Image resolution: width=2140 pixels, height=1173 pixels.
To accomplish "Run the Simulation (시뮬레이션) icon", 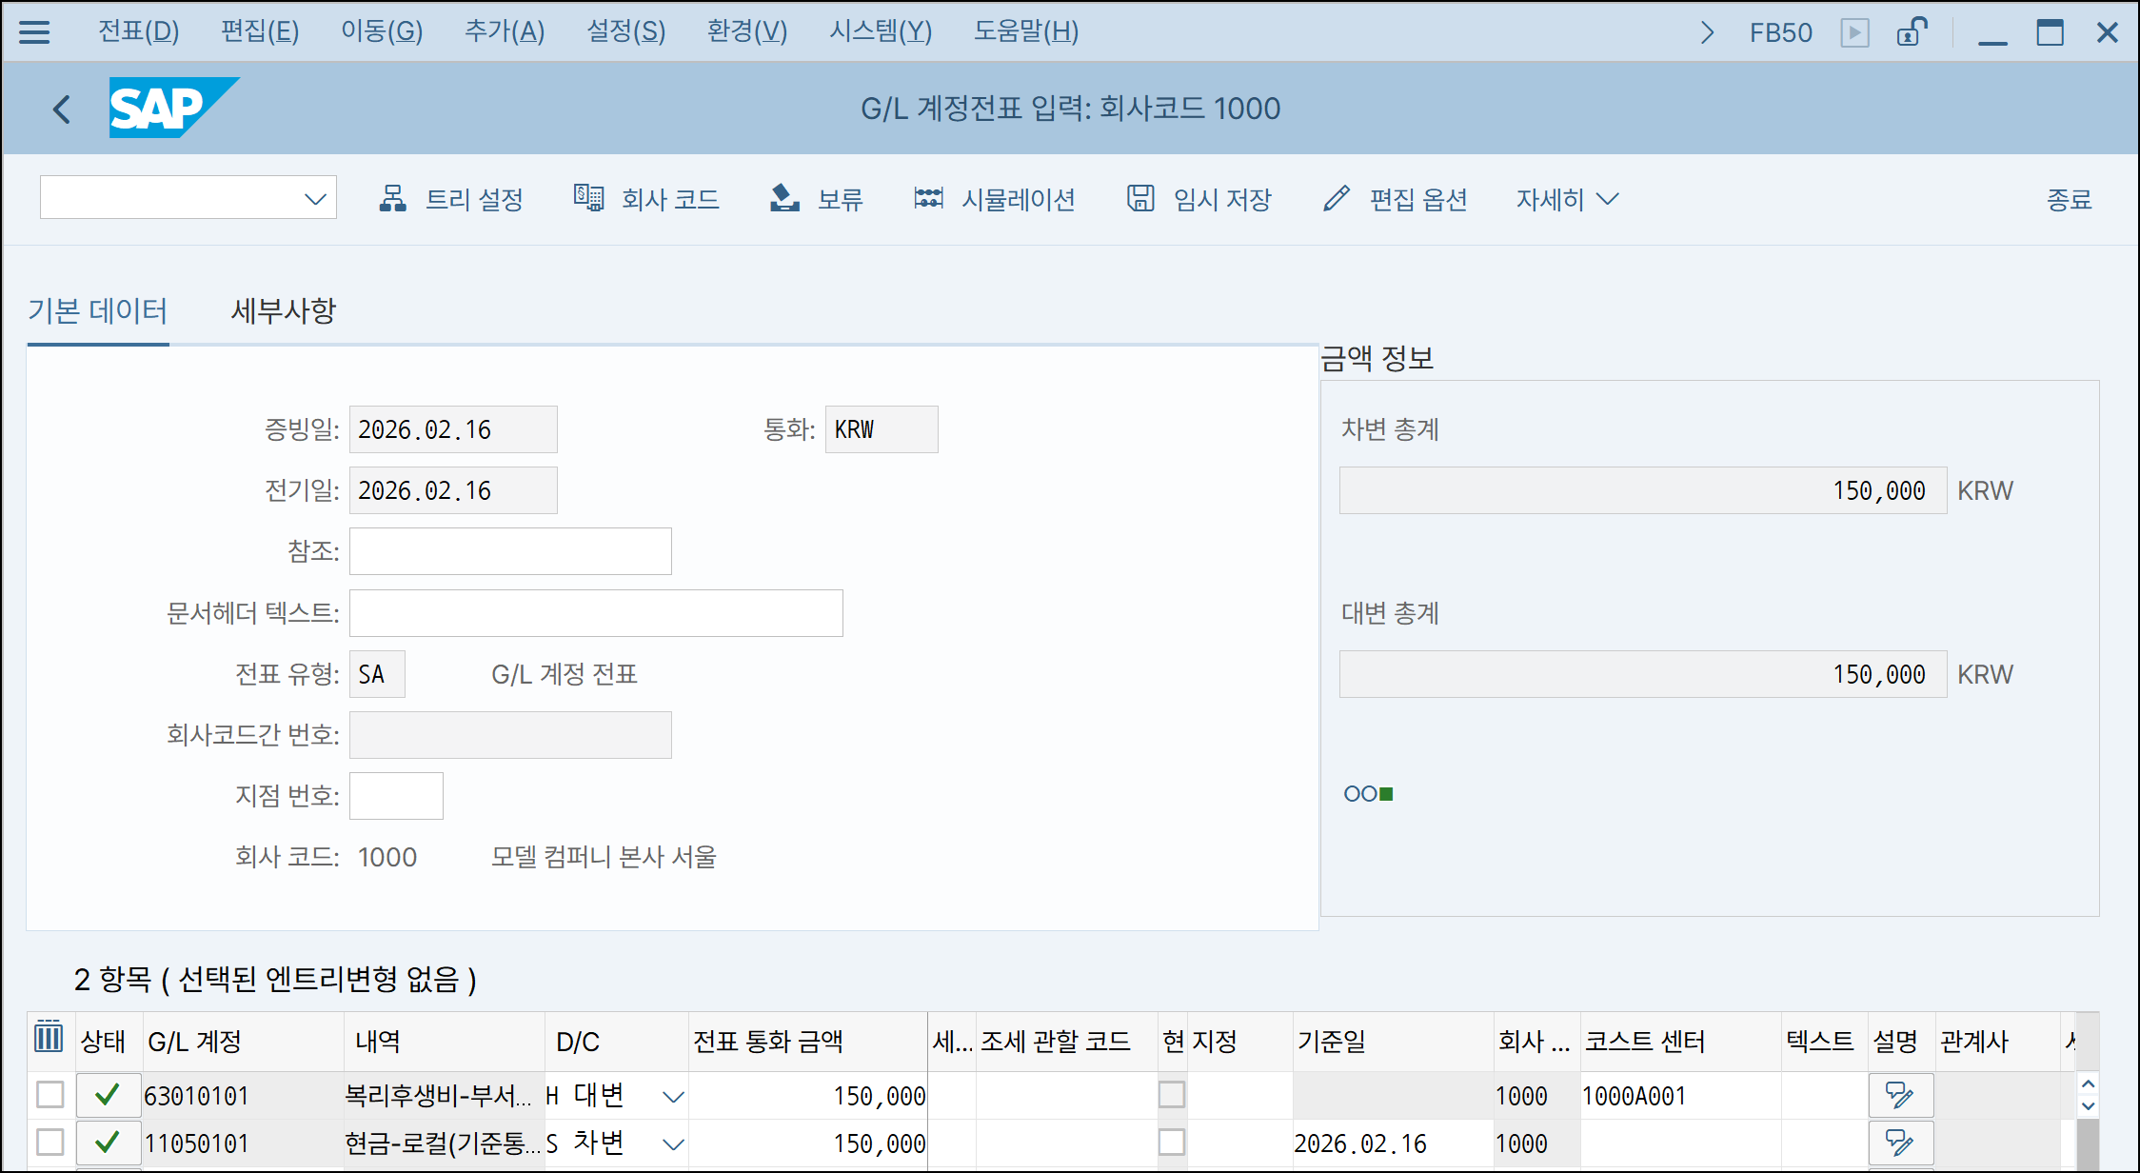I will point(928,198).
